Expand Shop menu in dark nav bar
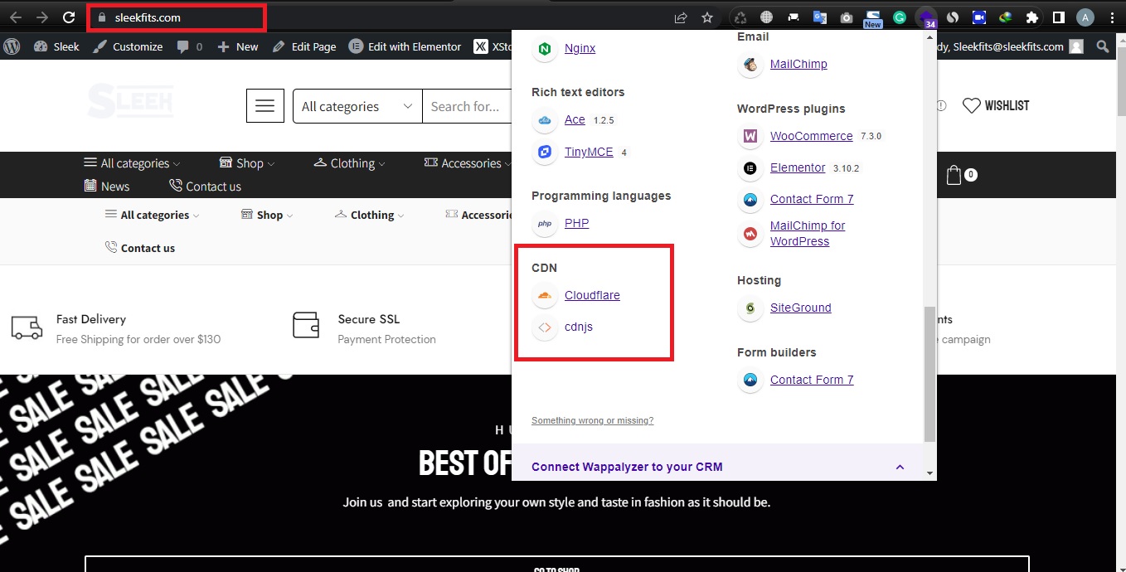 (247, 163)
